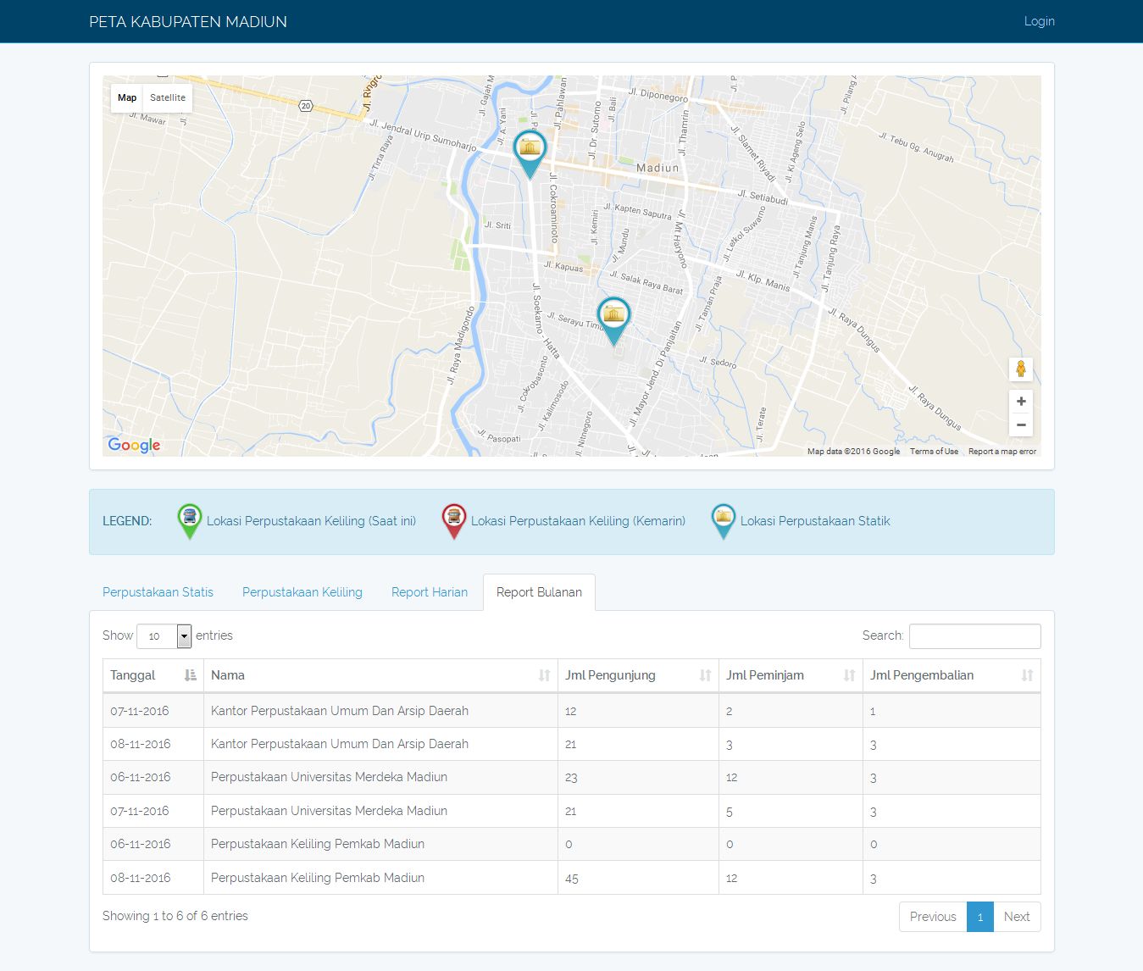Click Perpustakaan Keliling Pemkab Madiun 08-11-2016 name
Screen dimensions: 1143x971
pyautogui.click(x=318, y=878)
